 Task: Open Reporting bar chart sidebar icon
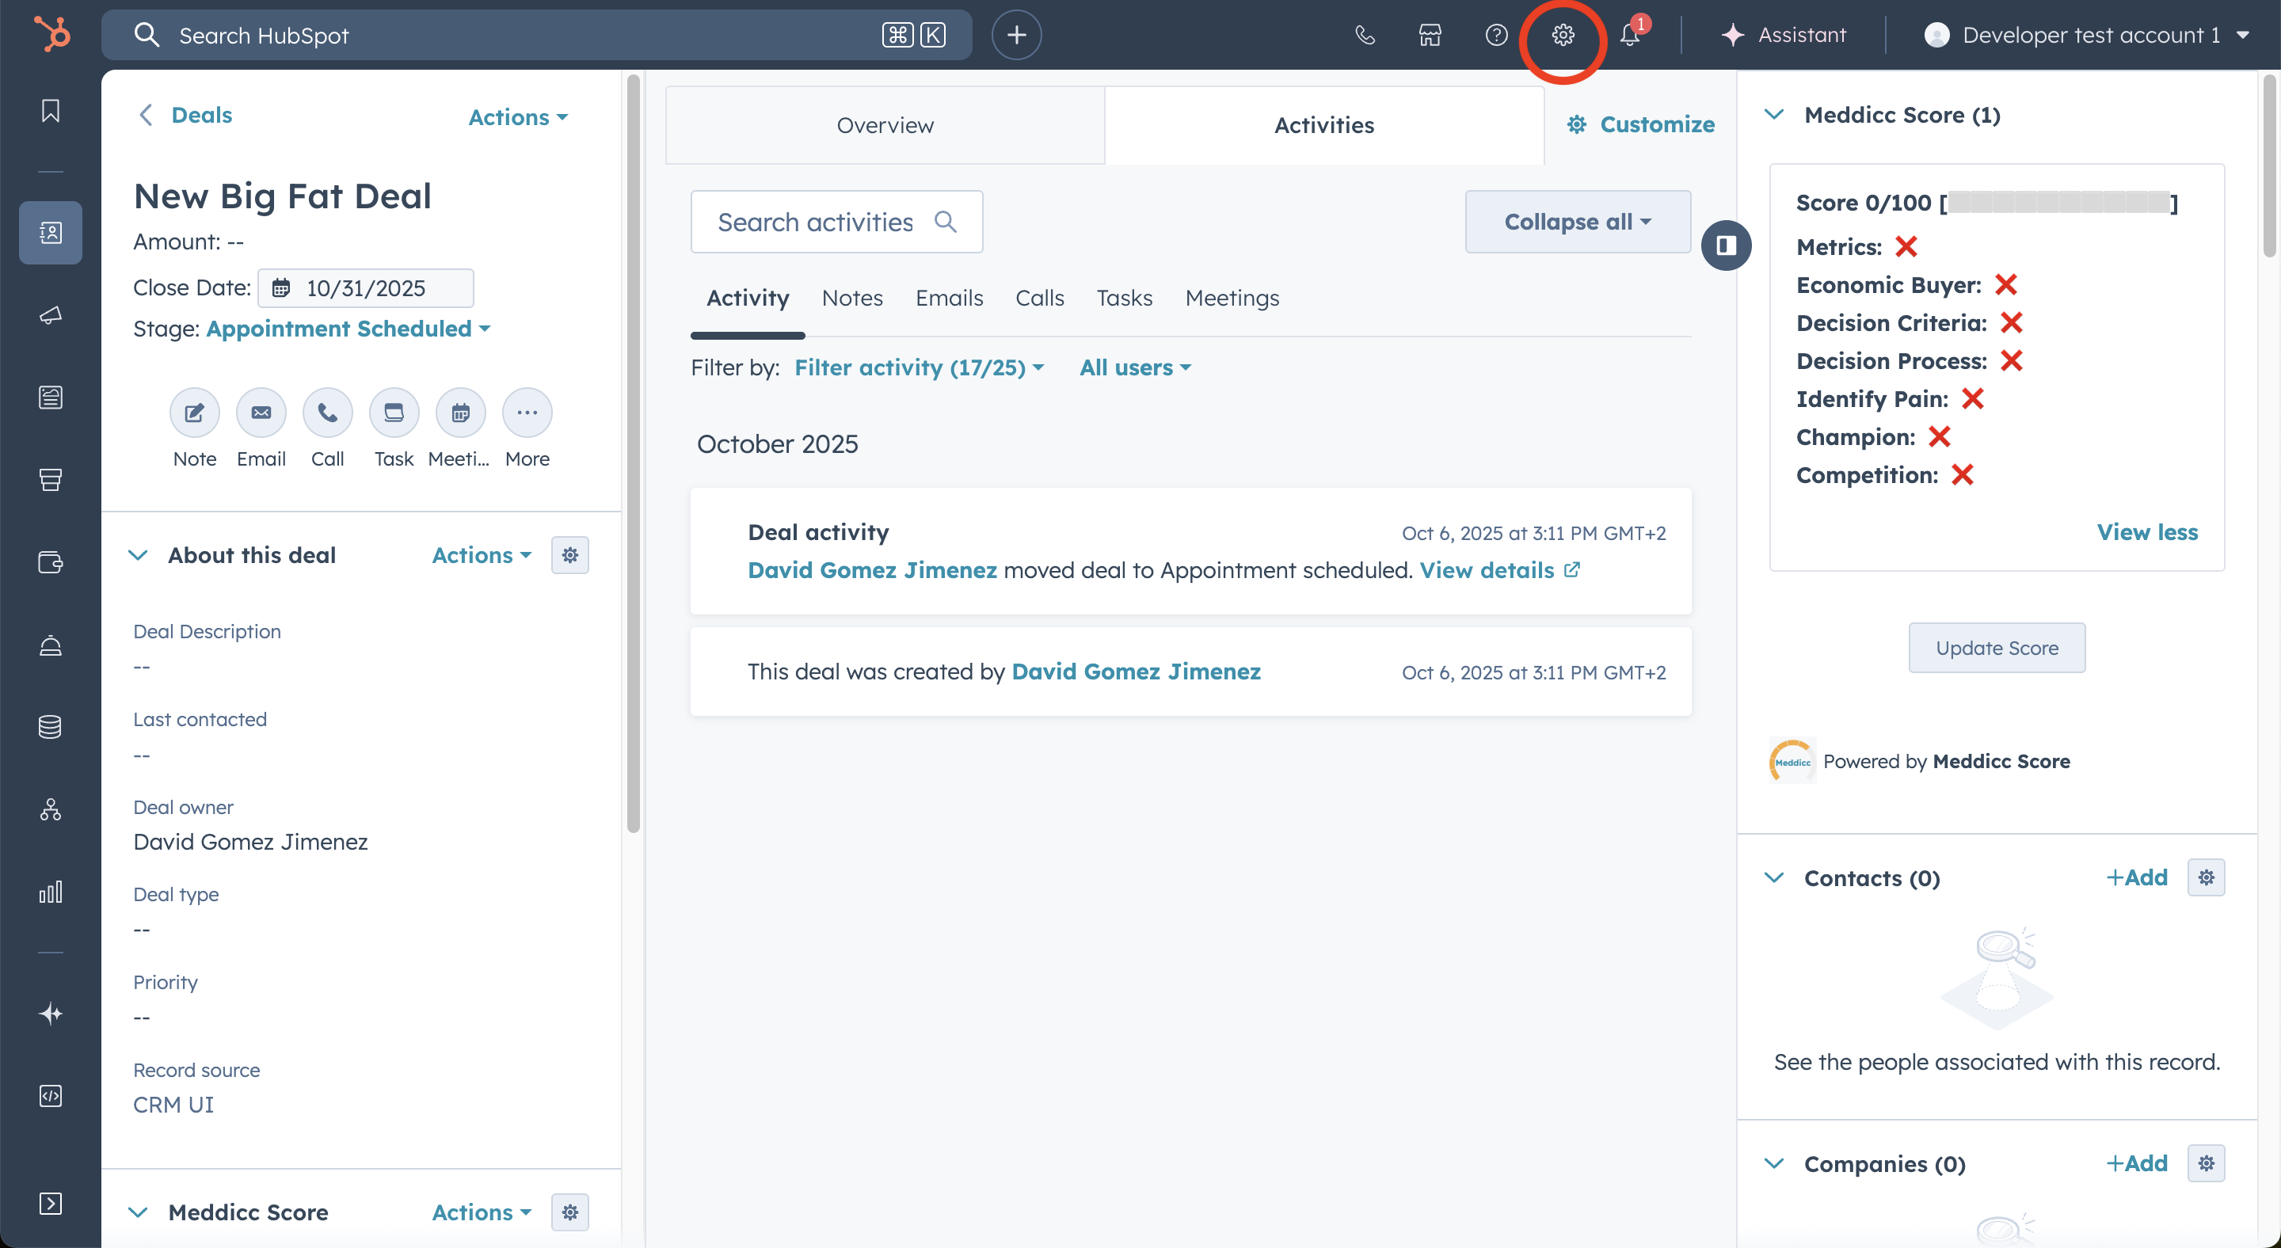pos(51,892)
